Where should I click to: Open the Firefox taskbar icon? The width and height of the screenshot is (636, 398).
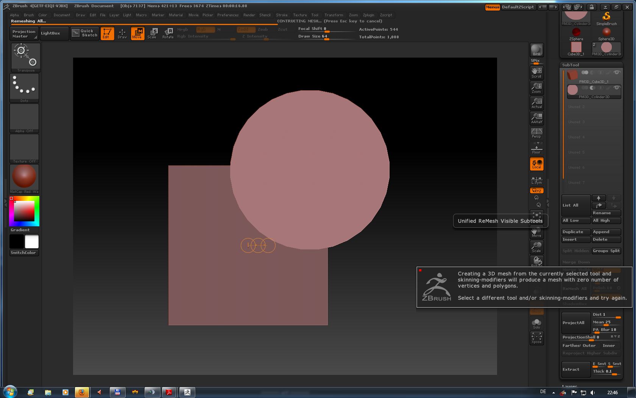point(82,392)
